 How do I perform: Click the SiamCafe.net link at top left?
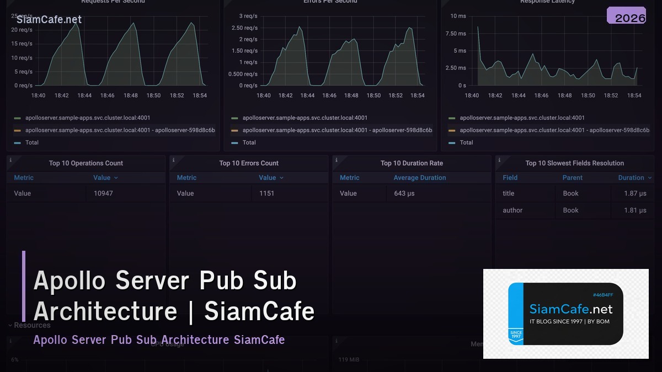49,19
